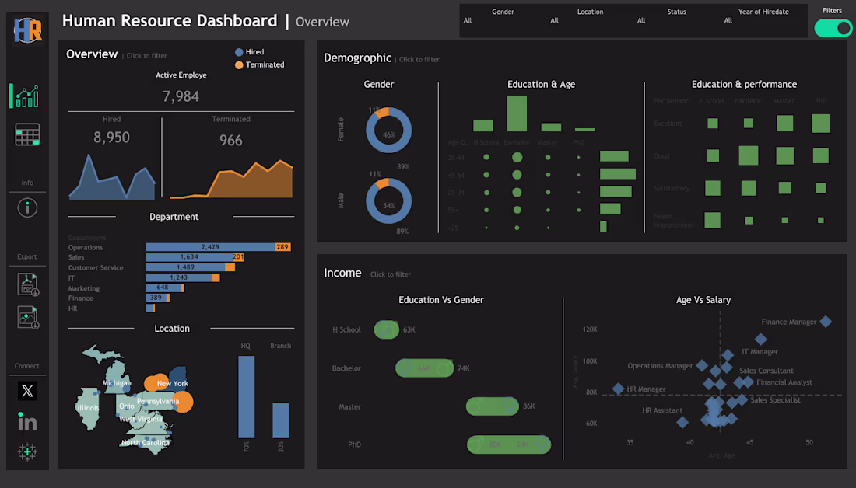The image size is (856, 488).
Task: Click the Marketing bar 648
Action: pos(163,288)
